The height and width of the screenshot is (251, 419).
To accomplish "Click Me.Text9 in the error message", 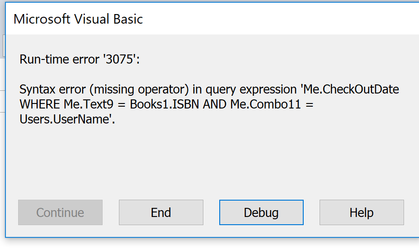I will pos(89,104).
